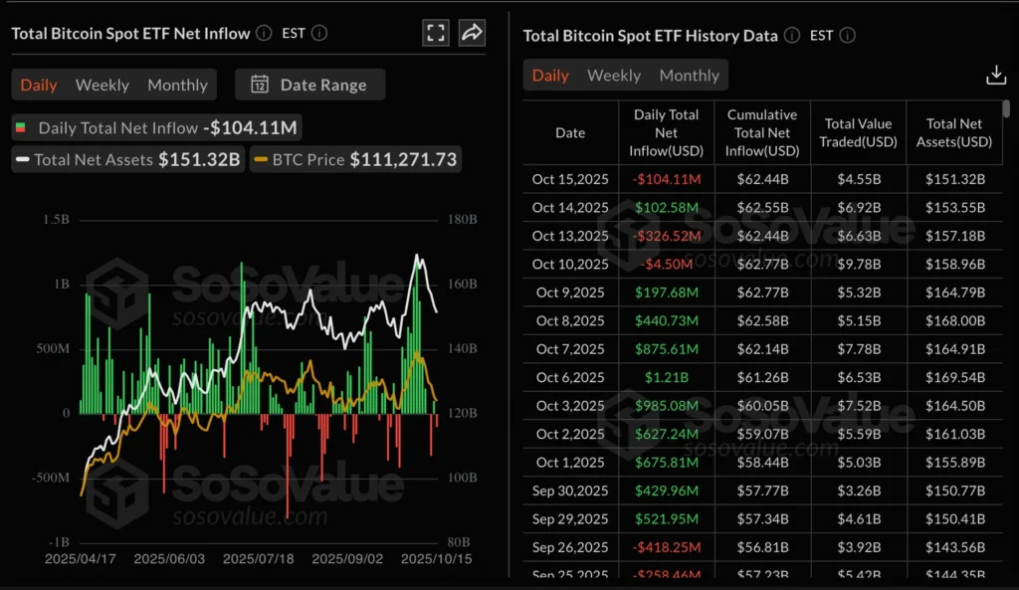The image size is (1019, 590).
Task: Open the Date Range picker
Action: click(x=310, y=85)
